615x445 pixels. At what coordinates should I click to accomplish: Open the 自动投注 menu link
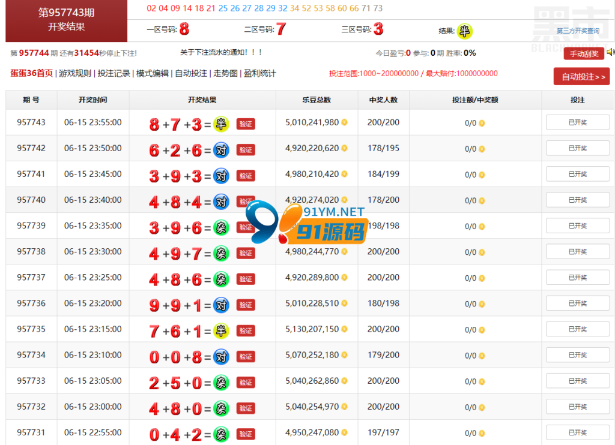tap(191, 73)
